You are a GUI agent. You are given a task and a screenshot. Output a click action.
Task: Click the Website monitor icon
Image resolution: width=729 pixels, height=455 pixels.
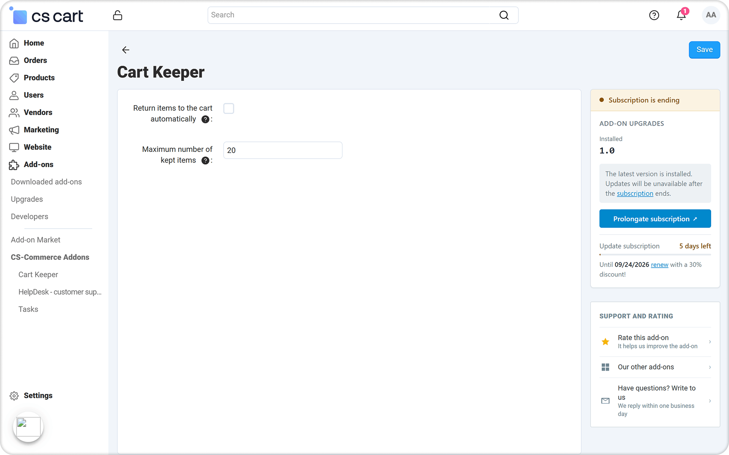pyautogui.click(x=14, y=147)
